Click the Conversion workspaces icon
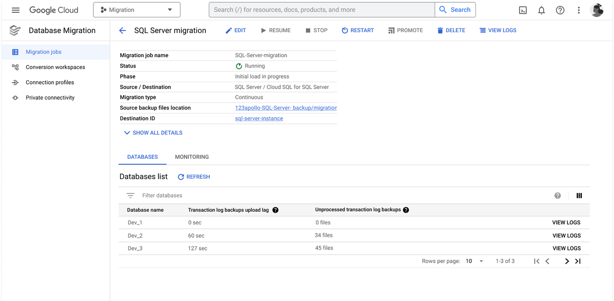The width and height of the screenshot is (614, 301). coord(15,67)
